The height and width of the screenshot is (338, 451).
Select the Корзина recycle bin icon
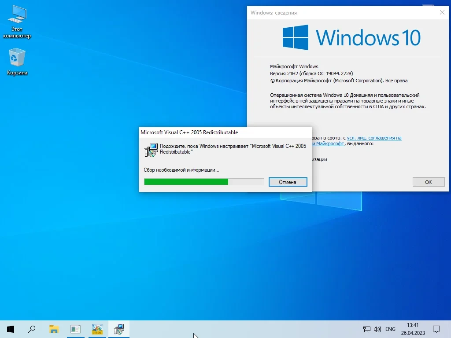pos(17,62)
